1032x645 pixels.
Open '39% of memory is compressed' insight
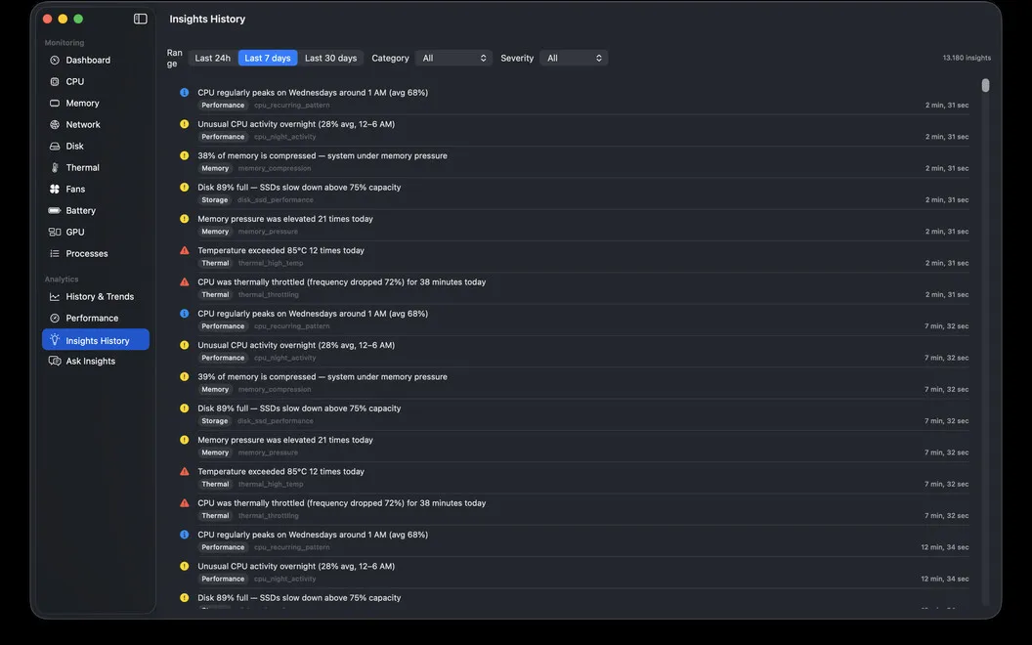point(574,382)
